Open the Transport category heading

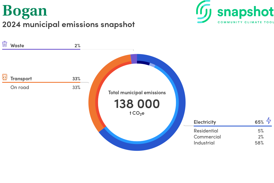21,79
